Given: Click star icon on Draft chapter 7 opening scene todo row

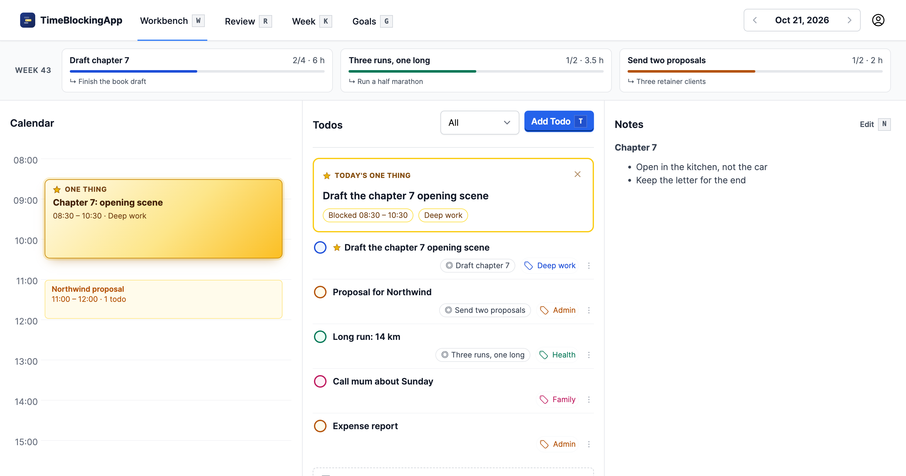Looking at the screenshot, I should (x=337, y=247).
